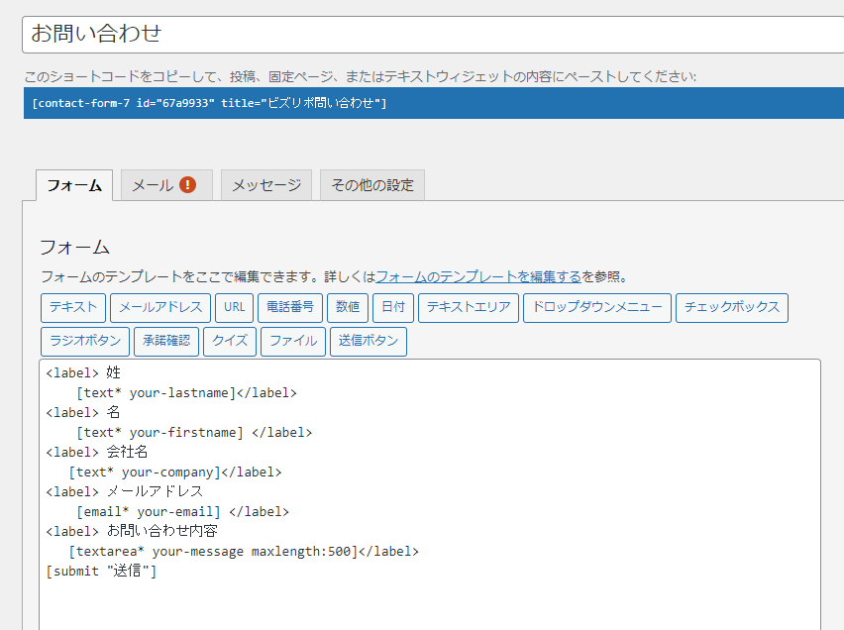Image resolution: width=844 pixels, height=630 pixels.
Task: Insert a 承諾確認 tag
Action: click(166, 342)
